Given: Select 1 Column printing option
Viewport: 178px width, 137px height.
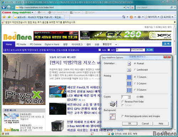Looking at the screenshot, I should [135, 77].
